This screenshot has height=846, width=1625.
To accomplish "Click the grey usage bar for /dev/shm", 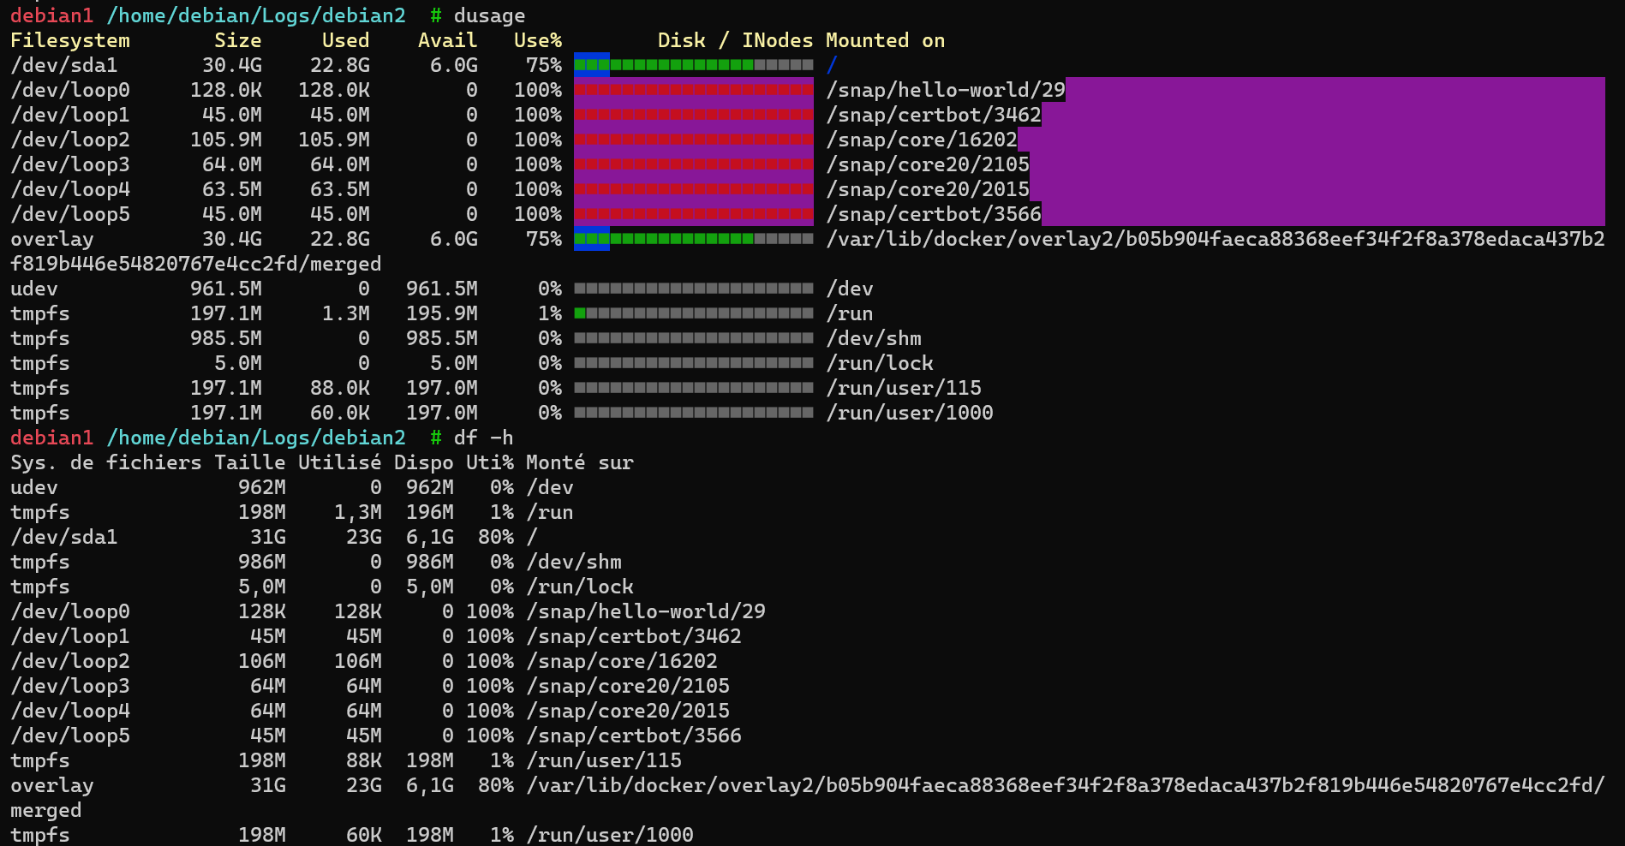I will (x=693, y=338).
